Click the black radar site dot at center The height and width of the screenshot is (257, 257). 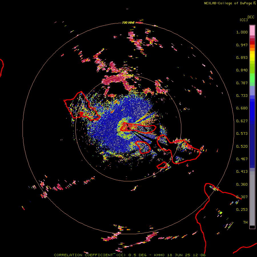[128, 128]
